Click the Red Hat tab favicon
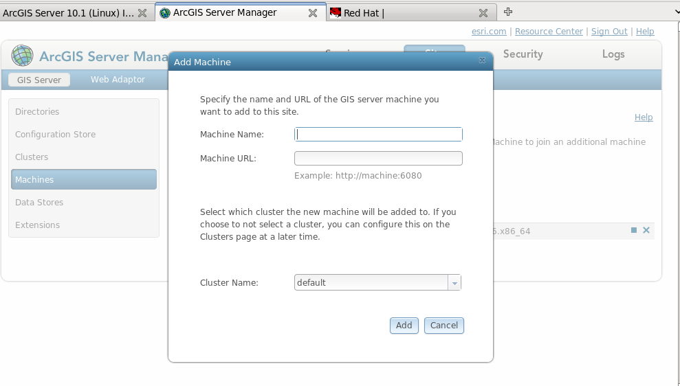 coord(336,13)
